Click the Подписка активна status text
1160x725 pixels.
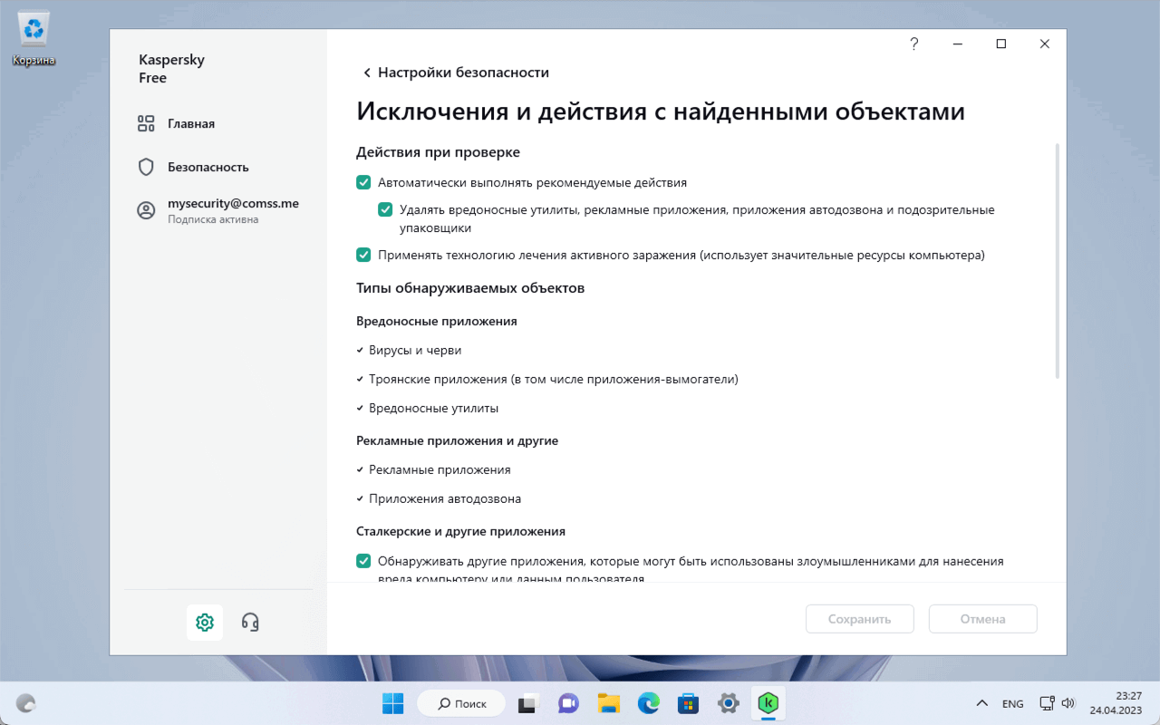213,219
